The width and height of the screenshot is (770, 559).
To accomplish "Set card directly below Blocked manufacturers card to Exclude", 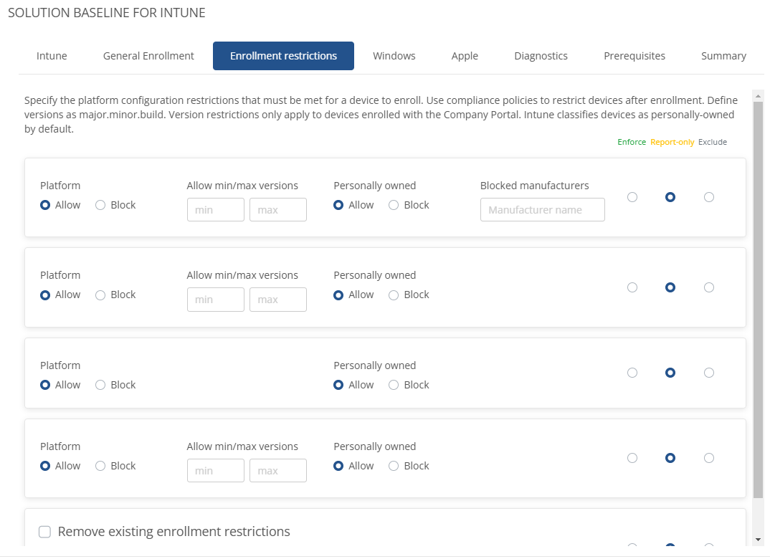I will (x=708, y=287).
